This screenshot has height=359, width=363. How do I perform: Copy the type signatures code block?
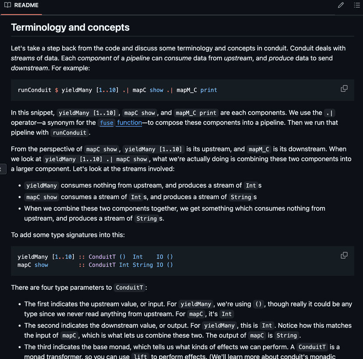[x=344, y=255]
